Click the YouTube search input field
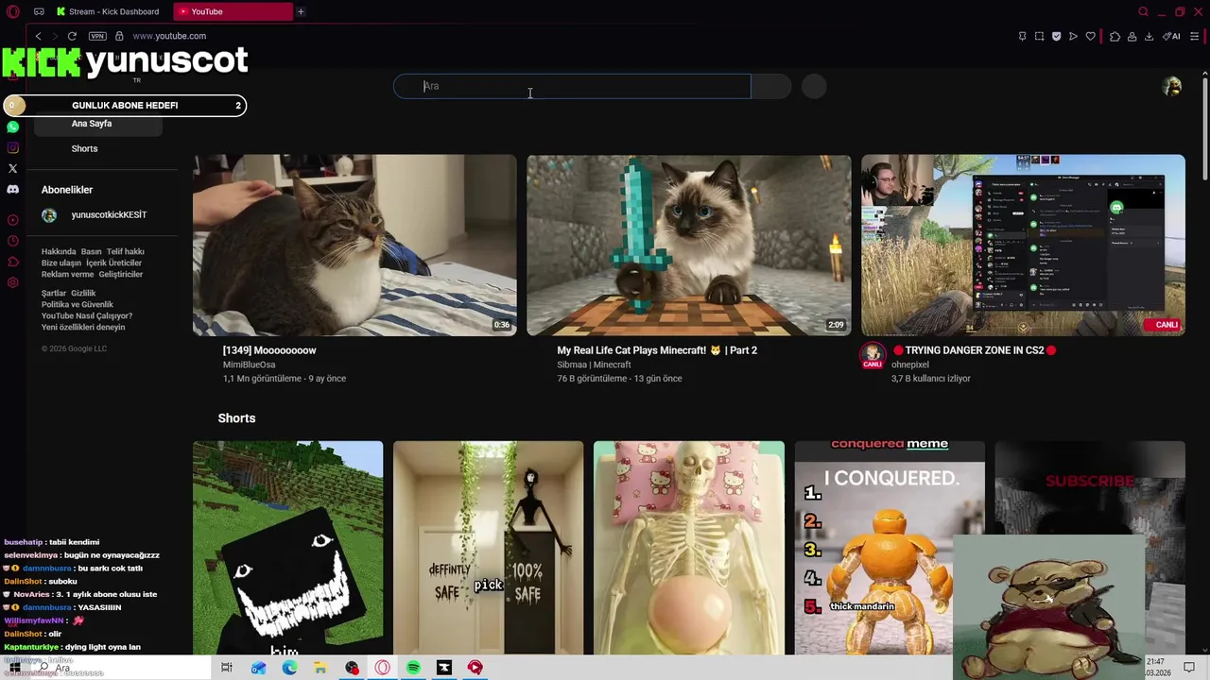Viewport: 1210px width, 680px height. click(x=572, y=86)
